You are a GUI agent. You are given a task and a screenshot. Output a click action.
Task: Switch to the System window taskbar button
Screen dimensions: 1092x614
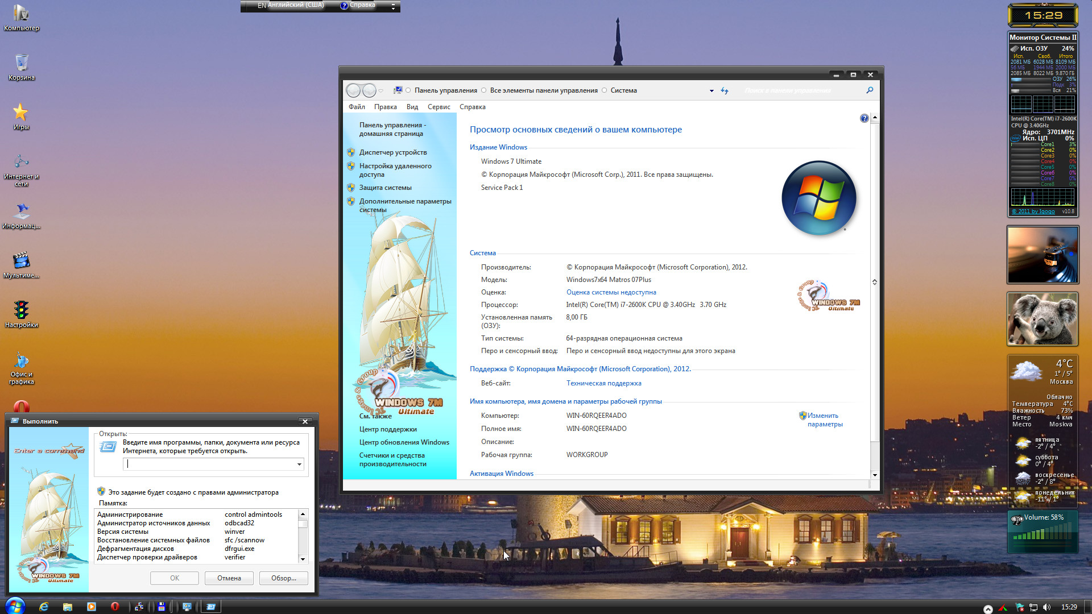pyautogui.click(x=187, y=607)
